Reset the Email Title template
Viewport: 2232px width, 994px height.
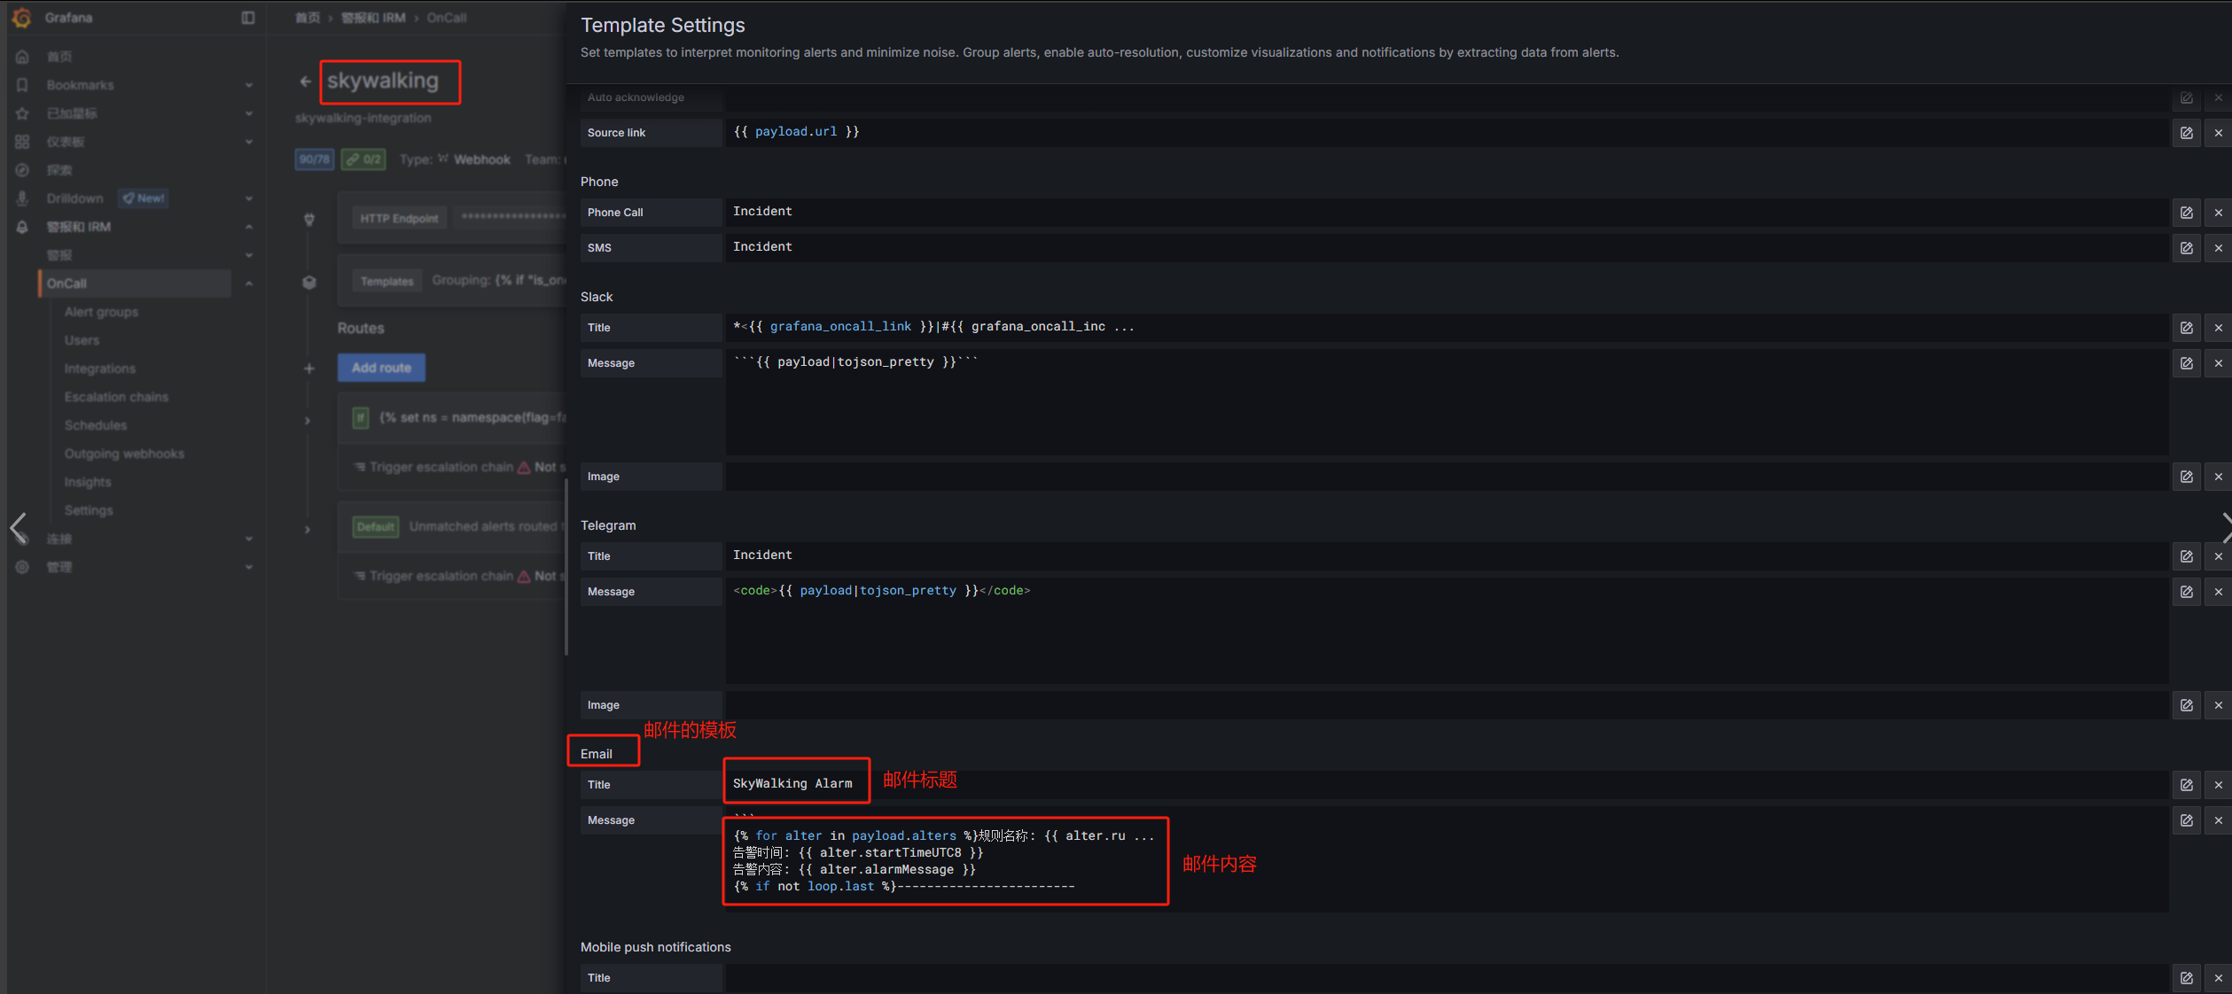click(2218, 785)
